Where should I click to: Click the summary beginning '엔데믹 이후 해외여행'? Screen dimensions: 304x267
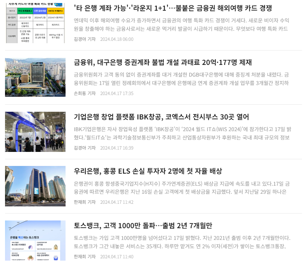pos(181,25)
